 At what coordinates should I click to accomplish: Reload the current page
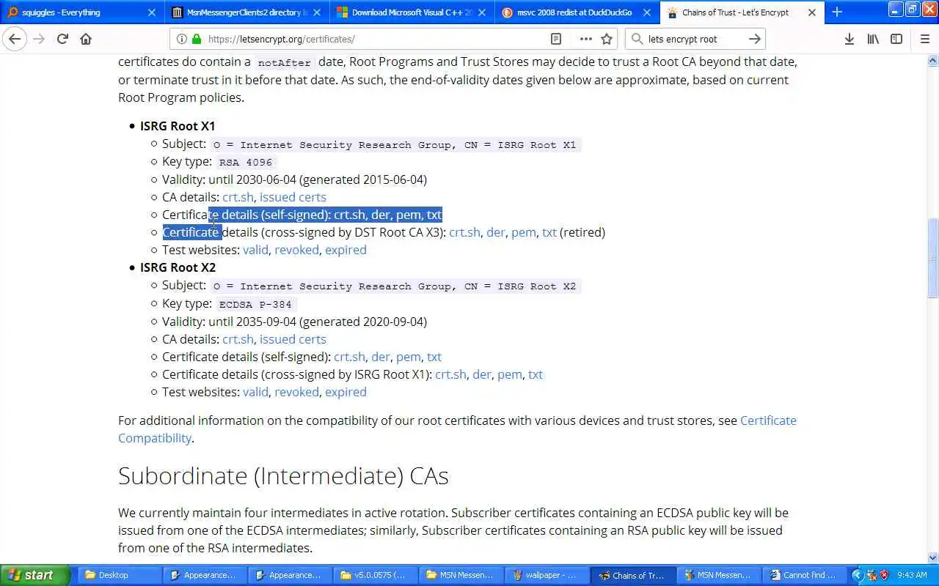coord(62,39)
